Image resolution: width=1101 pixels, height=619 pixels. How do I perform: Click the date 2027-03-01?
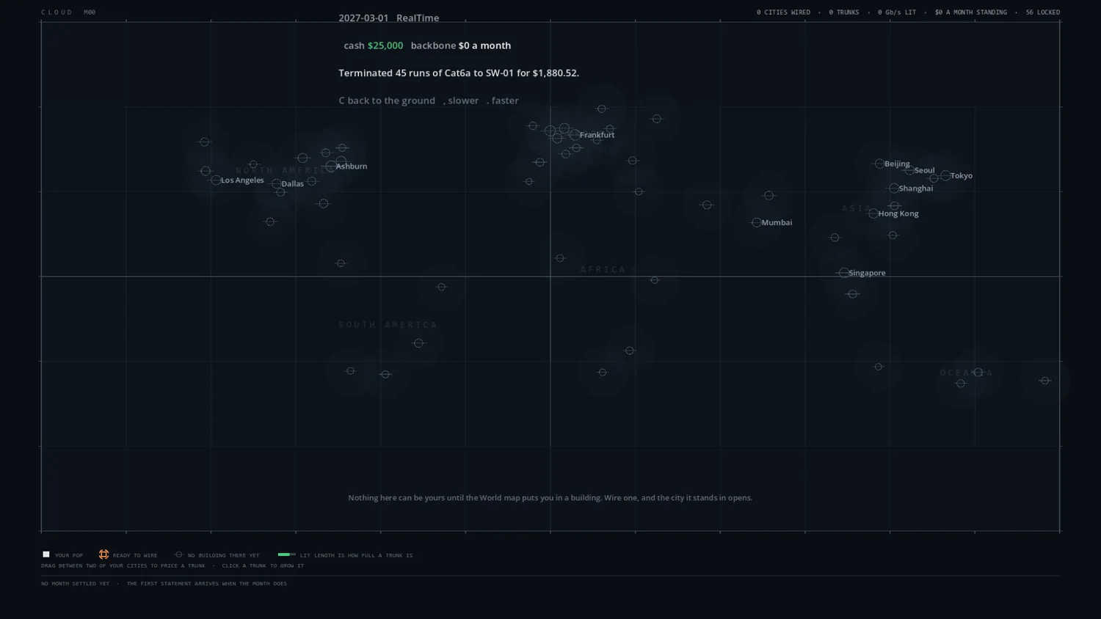coord(363,18)
